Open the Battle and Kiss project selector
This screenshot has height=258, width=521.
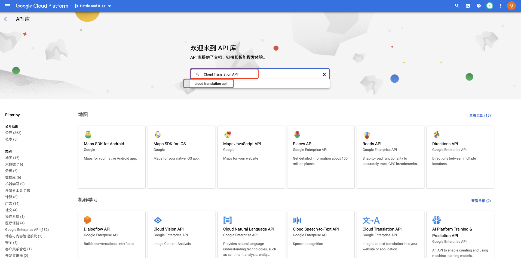pos(93,6)
